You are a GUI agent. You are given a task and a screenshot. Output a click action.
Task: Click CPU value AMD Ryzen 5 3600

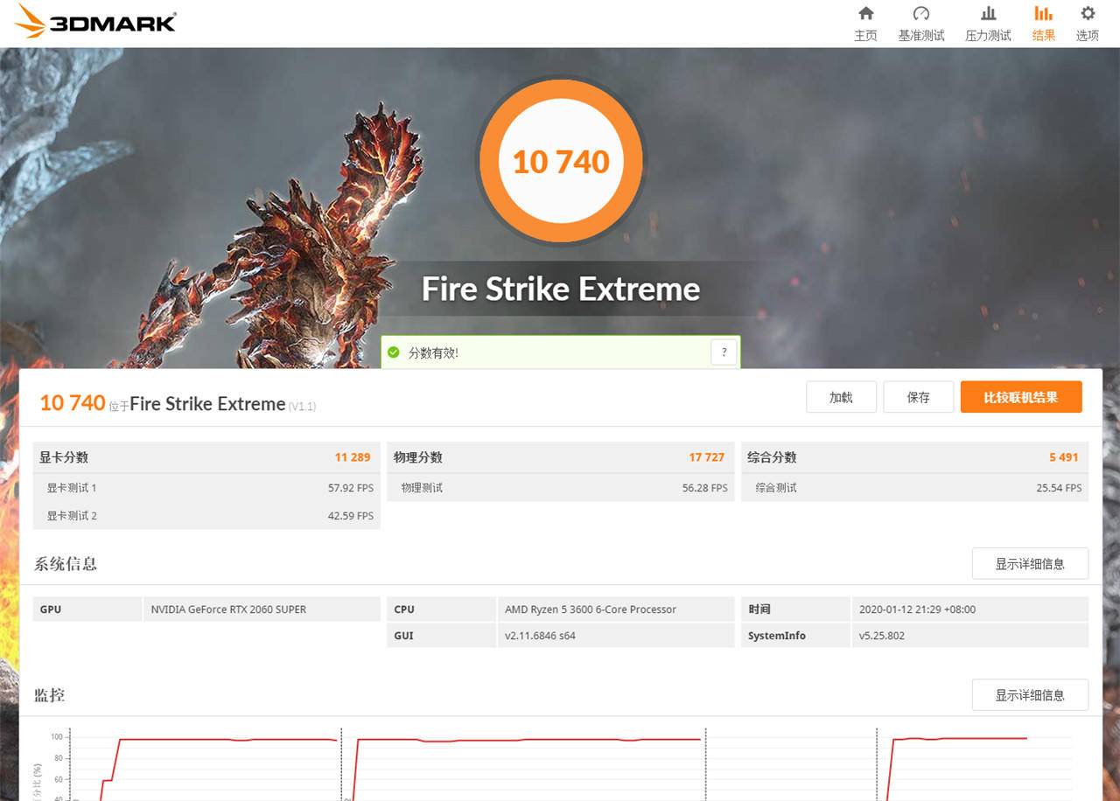(591, 609)
